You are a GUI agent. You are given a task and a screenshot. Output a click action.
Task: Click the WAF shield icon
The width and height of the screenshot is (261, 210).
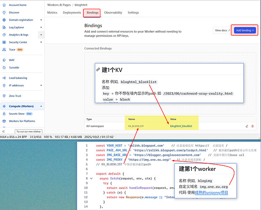pos(4,60)
